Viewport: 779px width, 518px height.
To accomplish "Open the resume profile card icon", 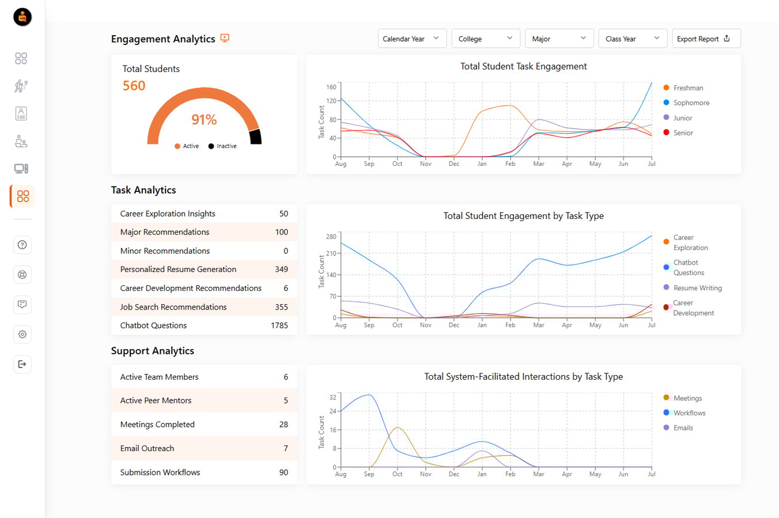I will tap(21, 113).
